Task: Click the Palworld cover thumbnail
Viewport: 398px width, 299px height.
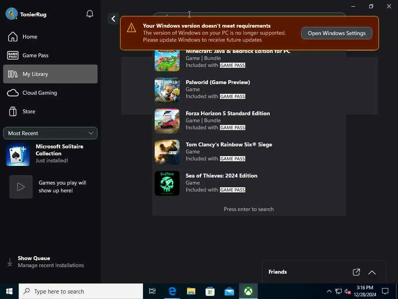Action: pyautogui.click(x=167, y=90)
